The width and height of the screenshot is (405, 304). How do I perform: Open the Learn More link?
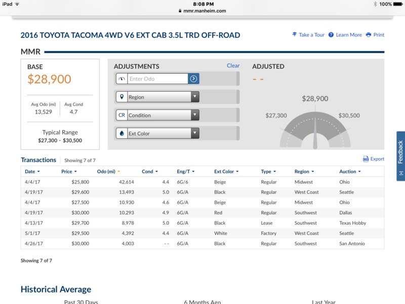pos(349,34)
